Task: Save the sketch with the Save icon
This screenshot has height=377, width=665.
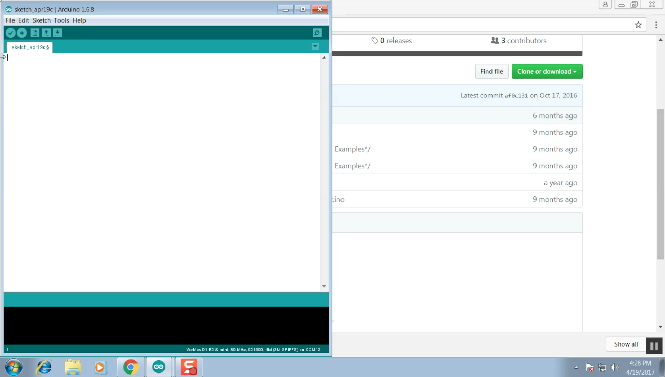Action: 57,33
